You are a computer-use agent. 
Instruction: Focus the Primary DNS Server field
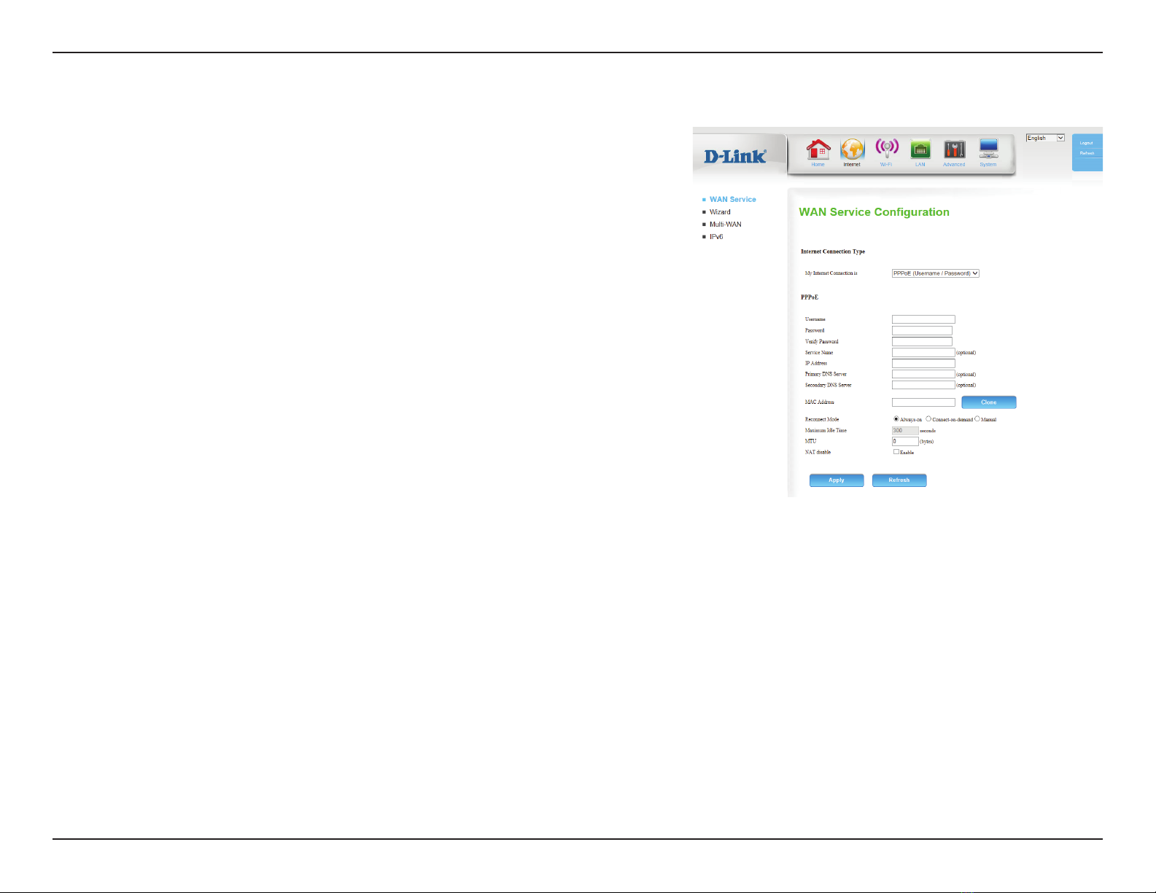click(923, 374)
